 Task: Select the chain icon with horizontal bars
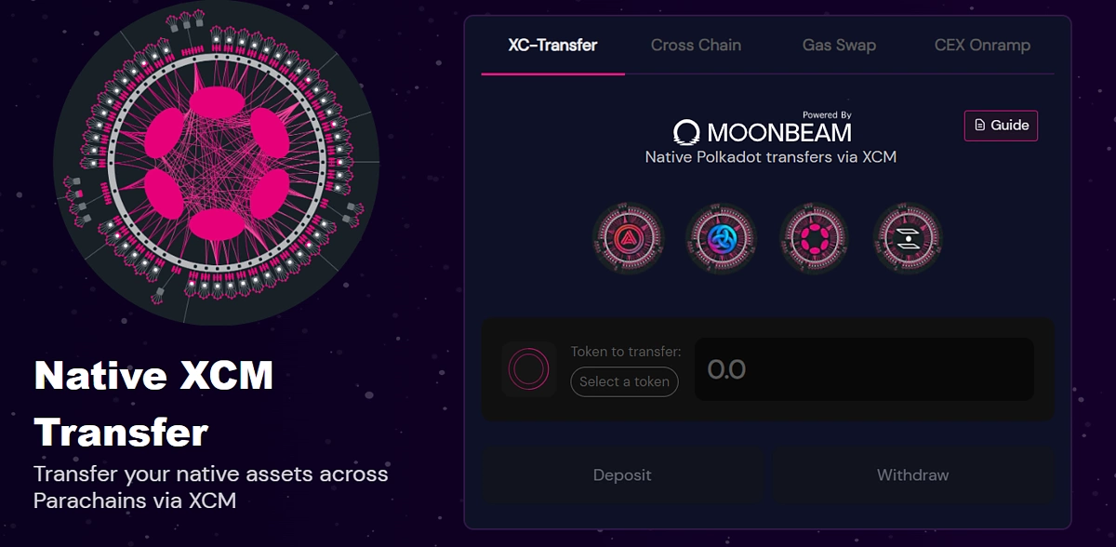908,239
